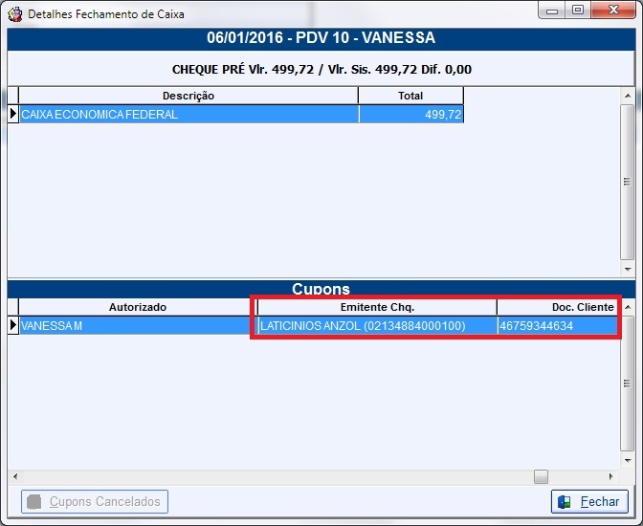The width and height of the screenshot is (643, 526).
Task: Click left arrow of horizontal scrollbar
Action: [15, 476]
